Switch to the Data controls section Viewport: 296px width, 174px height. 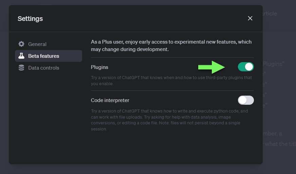pyautogui.click(x=43, y=68)
